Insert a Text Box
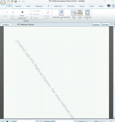 (35, 14)
